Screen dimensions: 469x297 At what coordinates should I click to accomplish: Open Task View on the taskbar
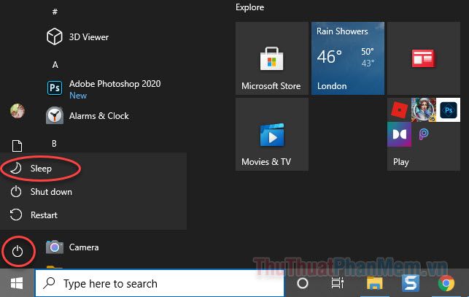pyautogui.click(x=338, y=283)
